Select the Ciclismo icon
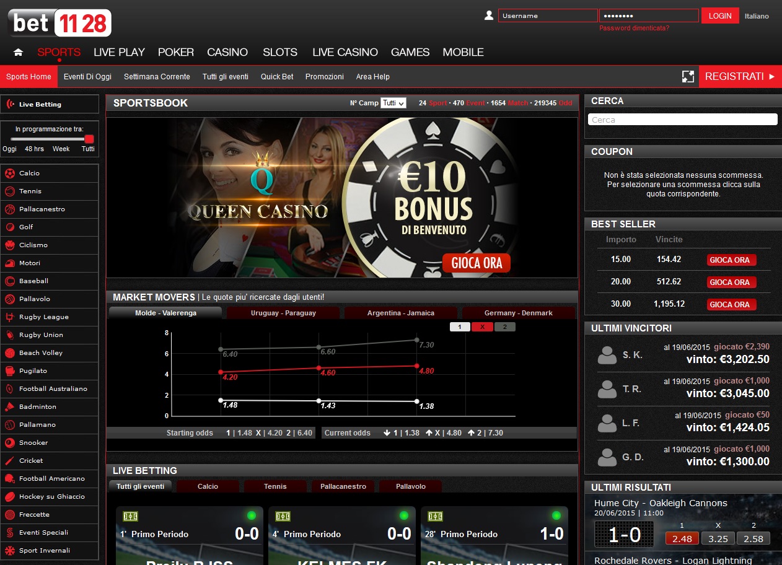Screen dimensions: 782x565 (x=10, y=245)
